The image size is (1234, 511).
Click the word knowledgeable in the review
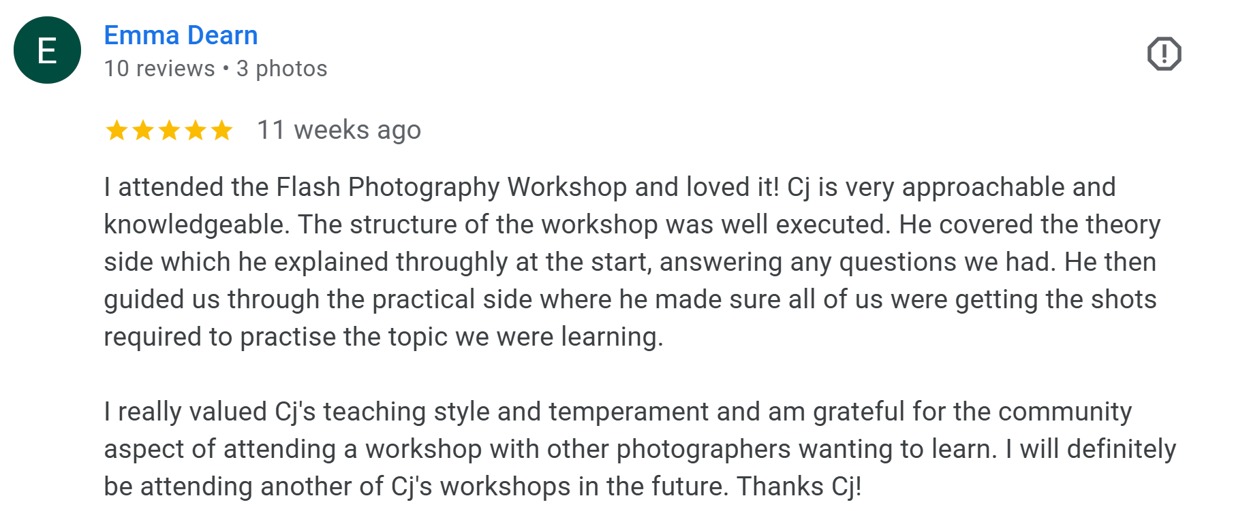tap(196, 225)
